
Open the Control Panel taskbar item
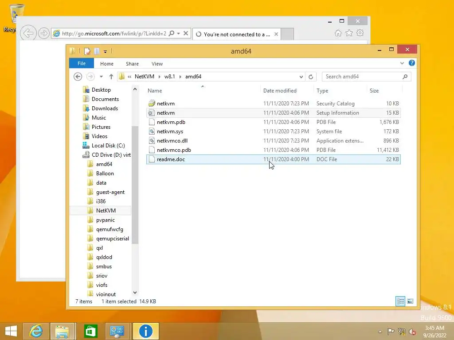click(117, 331)
